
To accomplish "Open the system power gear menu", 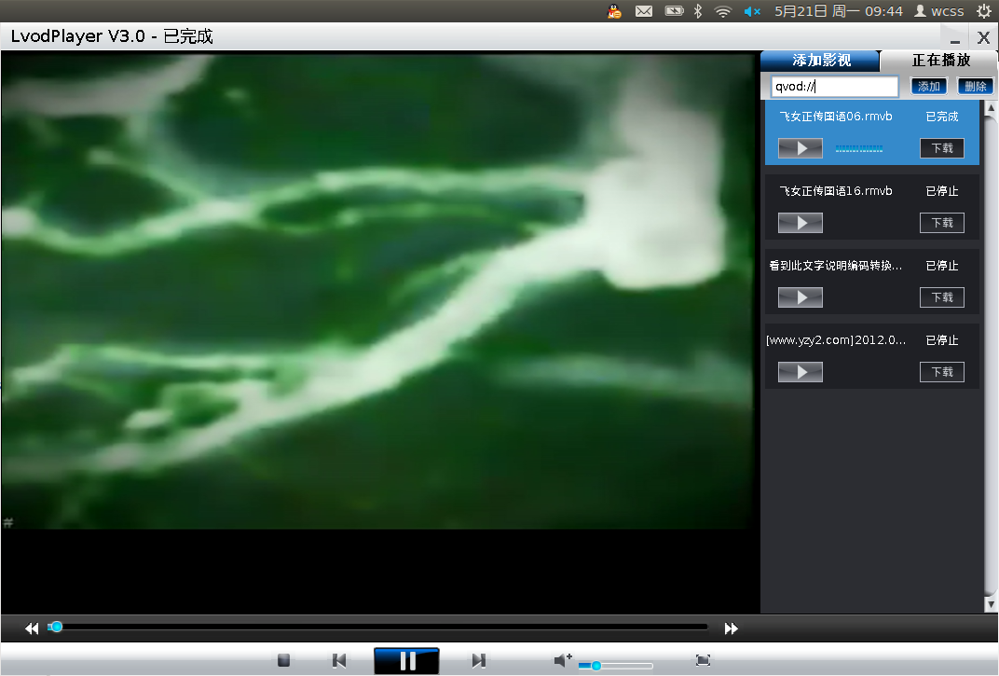I will [984, 11].
